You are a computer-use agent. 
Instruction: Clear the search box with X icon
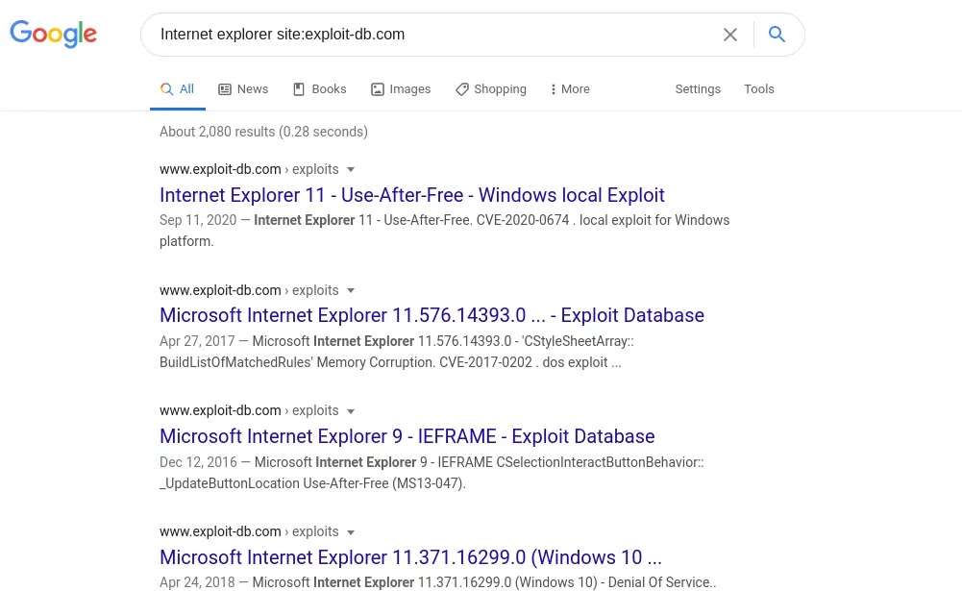(x=730, y=35)
